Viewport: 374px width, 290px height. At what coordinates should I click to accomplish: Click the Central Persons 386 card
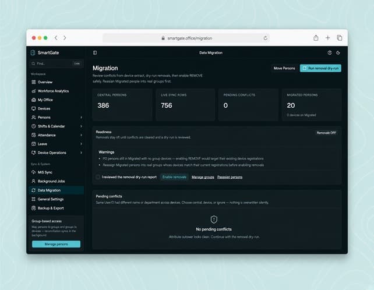[x=122, y=105]
